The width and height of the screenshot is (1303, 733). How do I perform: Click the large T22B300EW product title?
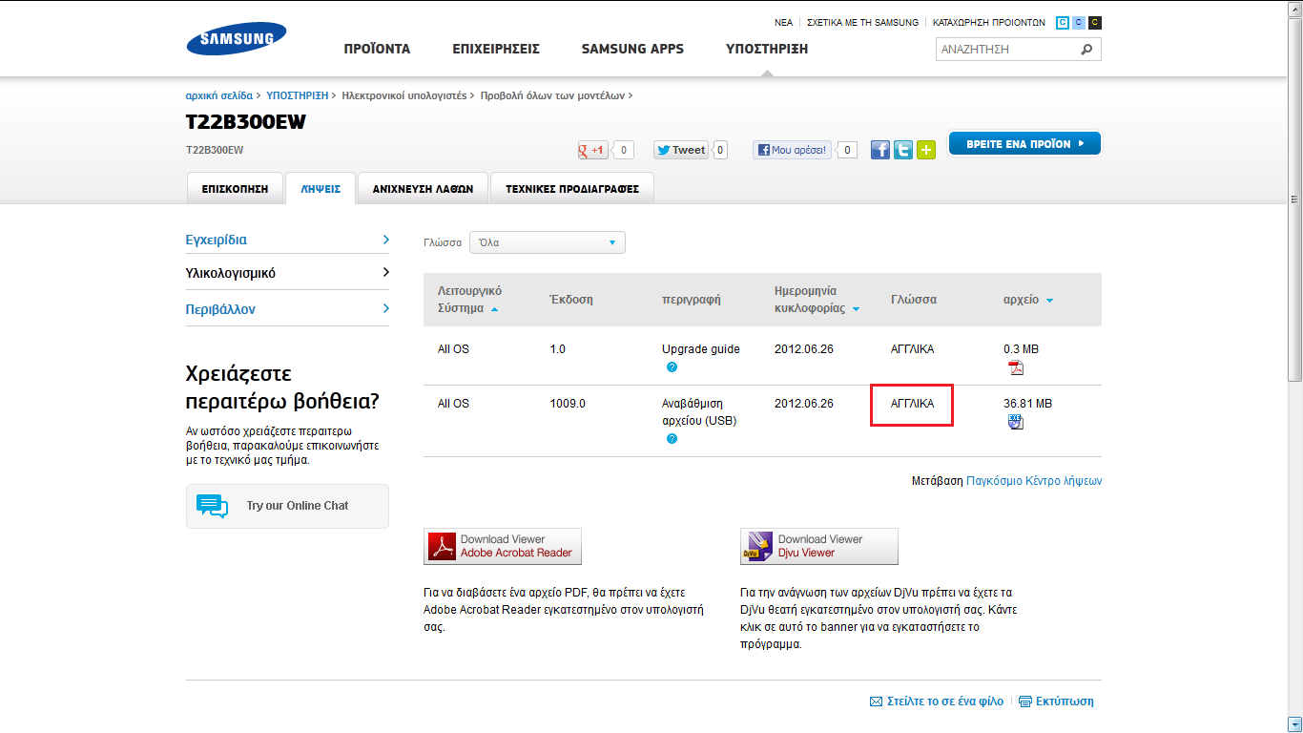point(246,123)
